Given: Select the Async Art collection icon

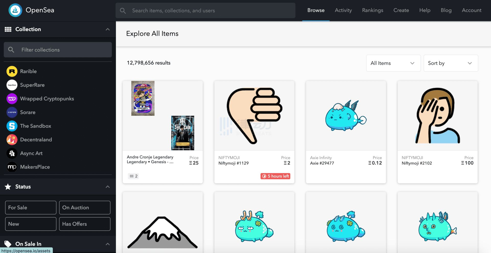Looking at the screenshot, I should coord(12,153).
